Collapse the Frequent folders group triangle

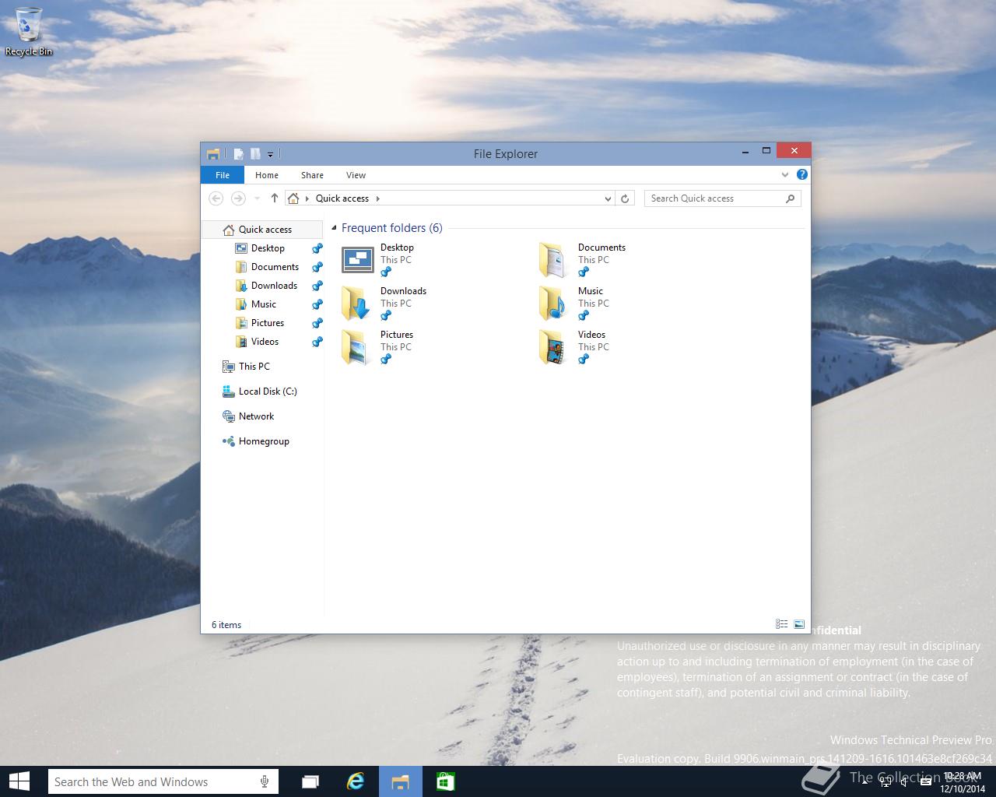(x=334, y=228)
